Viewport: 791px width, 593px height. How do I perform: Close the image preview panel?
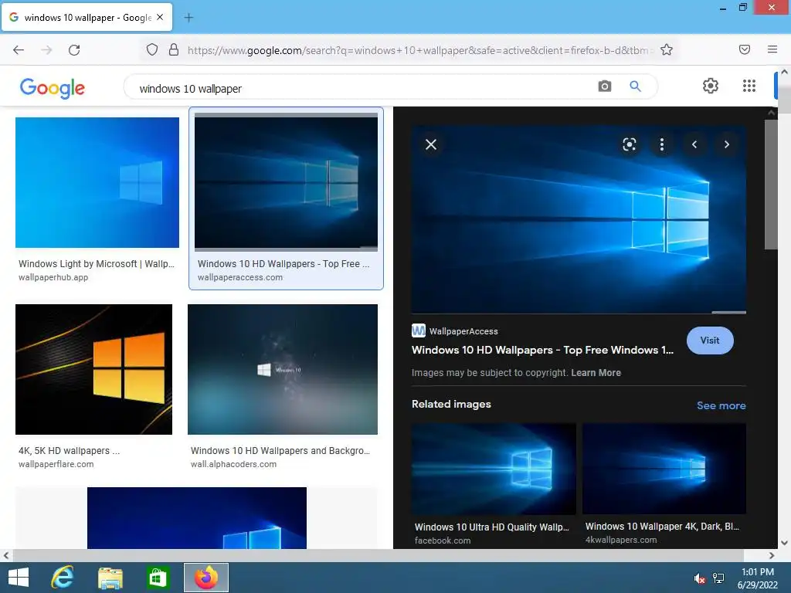(x=431, y=144)
